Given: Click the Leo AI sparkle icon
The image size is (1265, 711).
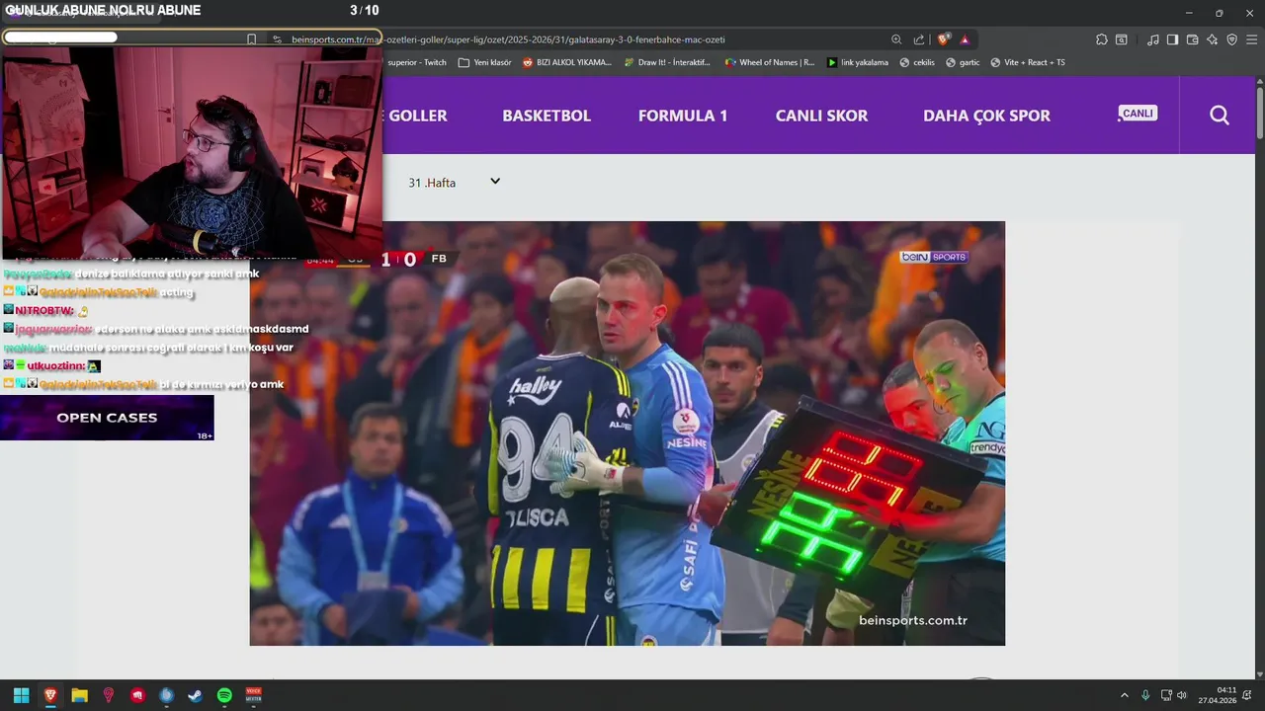Looking at the screenshot, I should point(1213,39).
